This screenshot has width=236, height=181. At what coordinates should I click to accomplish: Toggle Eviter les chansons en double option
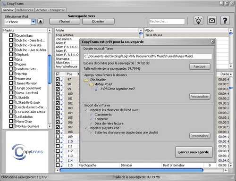[x=91, y=132]
